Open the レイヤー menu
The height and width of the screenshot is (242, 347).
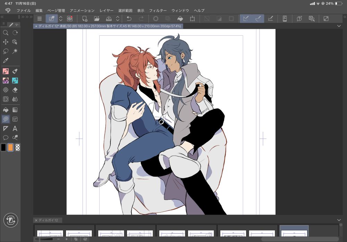point(106,11)
